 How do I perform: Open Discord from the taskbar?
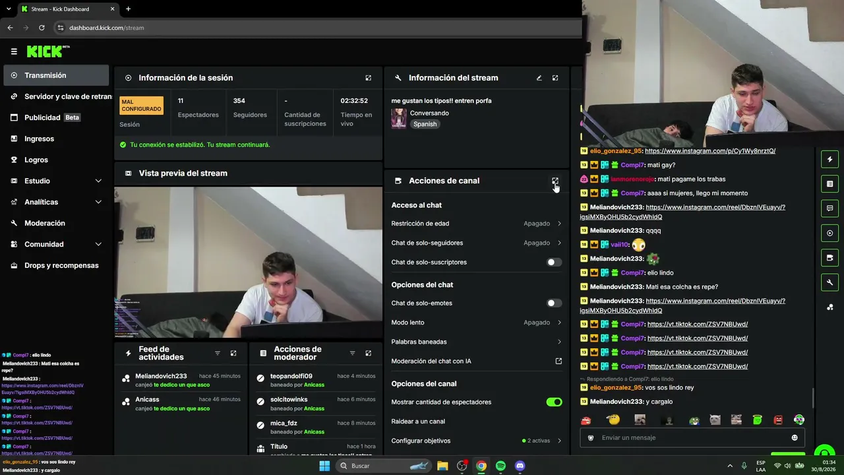point(520,466)
